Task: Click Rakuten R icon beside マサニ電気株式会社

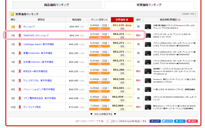Action: click(20, 98)
